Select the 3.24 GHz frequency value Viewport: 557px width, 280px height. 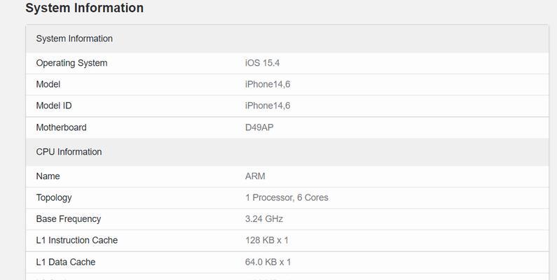[x=264, y=219]
